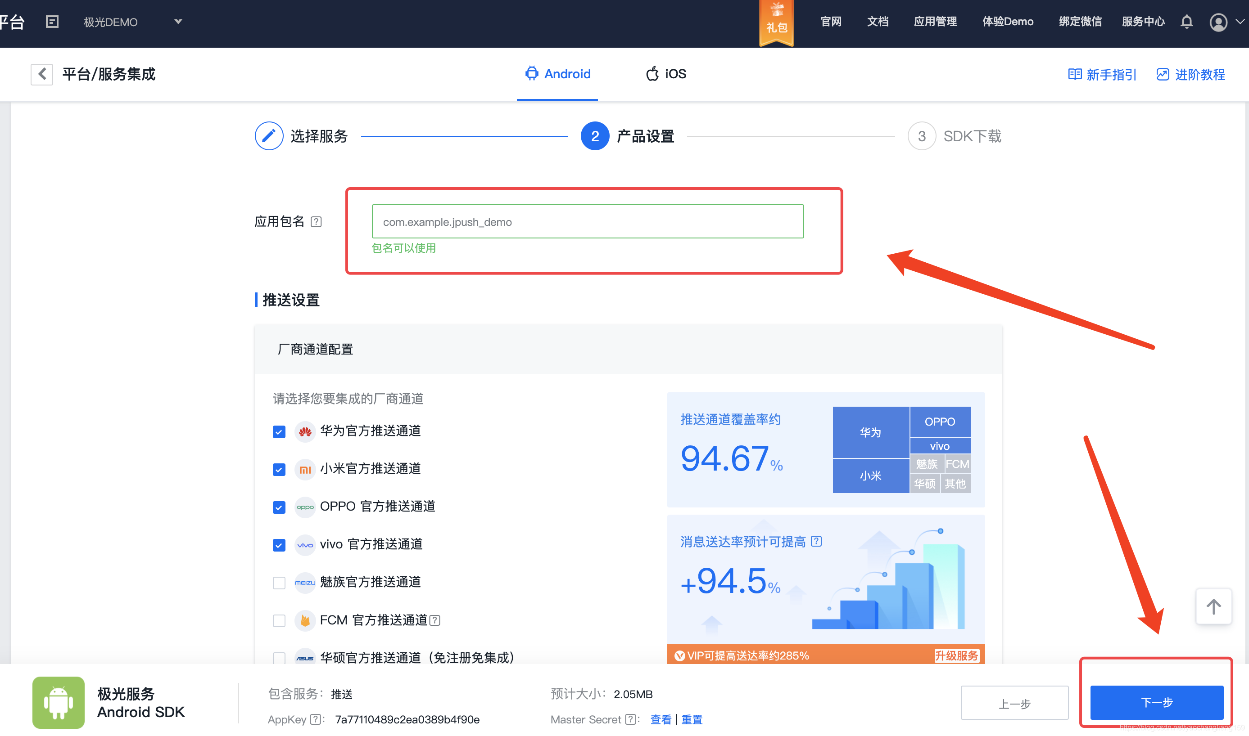Select the OPPO coverage block
The height and width of the screenshot is (736, 1249).
(x=940, y=422)
